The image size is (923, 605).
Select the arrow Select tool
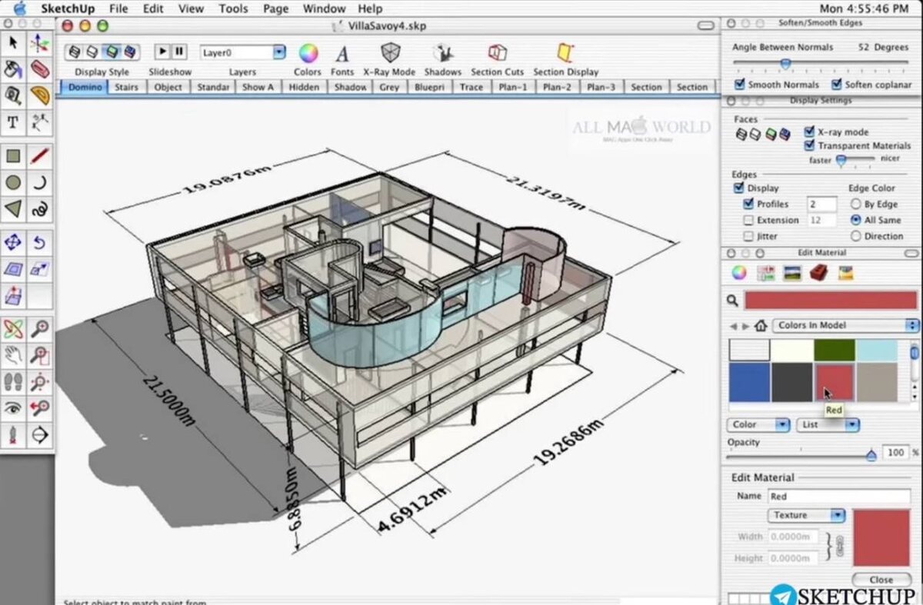[13, 42]
